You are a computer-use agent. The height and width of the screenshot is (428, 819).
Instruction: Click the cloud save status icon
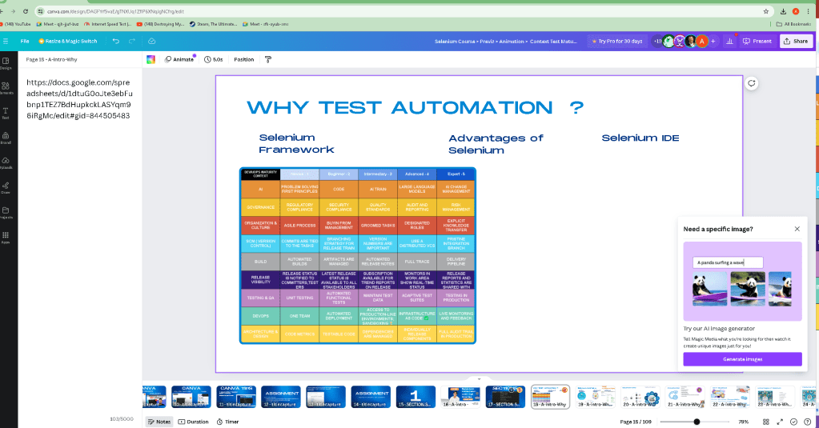click(151, 42)
